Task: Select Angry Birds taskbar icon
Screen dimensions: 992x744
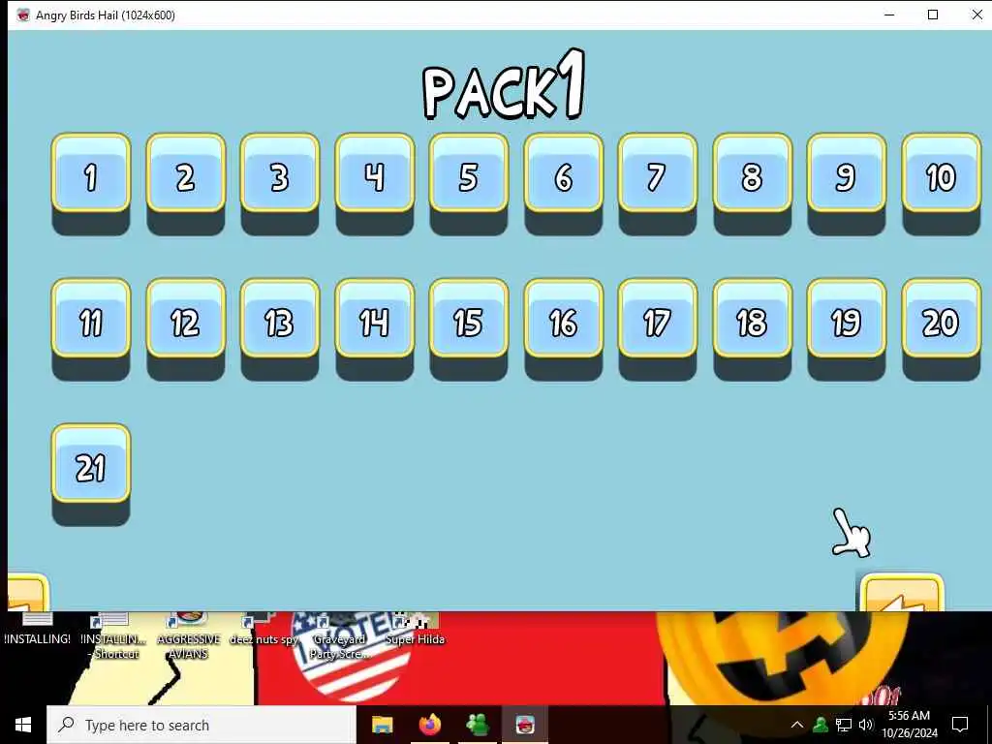Action: (524, 725)
